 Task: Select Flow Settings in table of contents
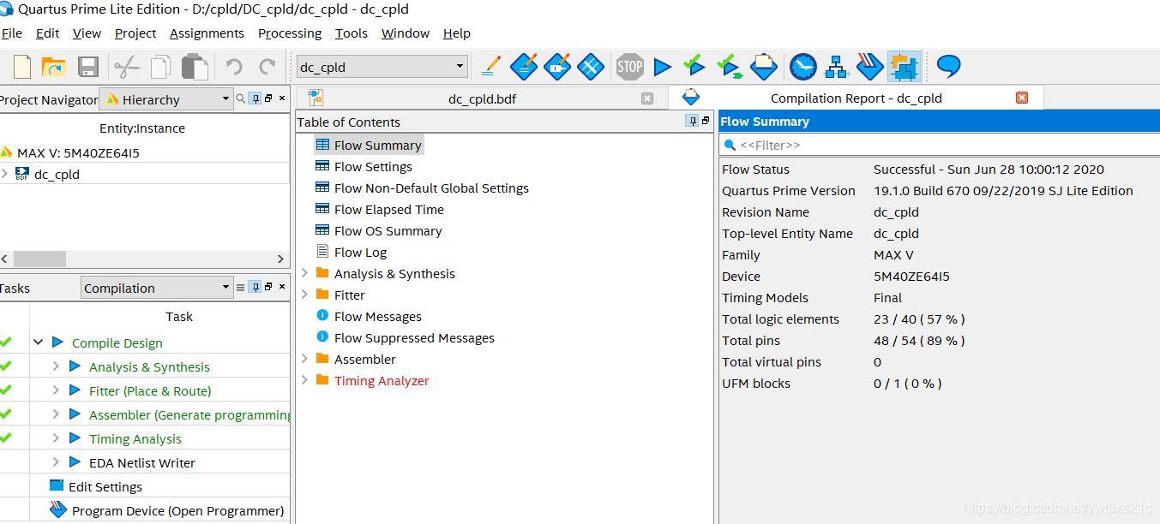point(373,166)
